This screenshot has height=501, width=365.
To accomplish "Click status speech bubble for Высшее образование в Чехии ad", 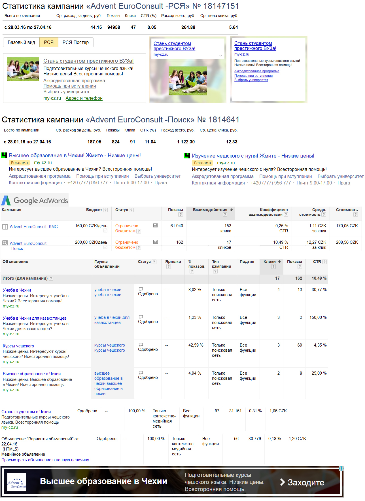I will point(141,373).
